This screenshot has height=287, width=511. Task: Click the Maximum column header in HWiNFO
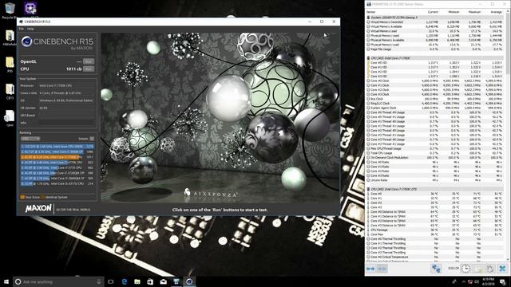coord(474,12)
